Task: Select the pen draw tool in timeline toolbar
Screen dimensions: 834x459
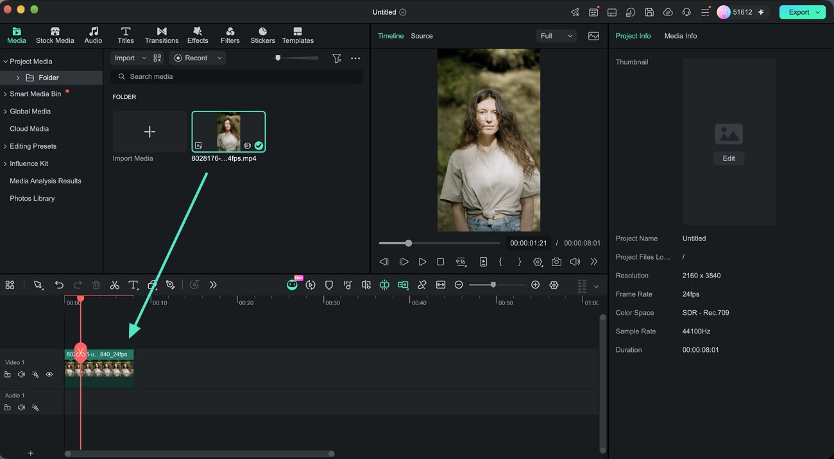Action: pyautogui.click(x=171, y=285)
